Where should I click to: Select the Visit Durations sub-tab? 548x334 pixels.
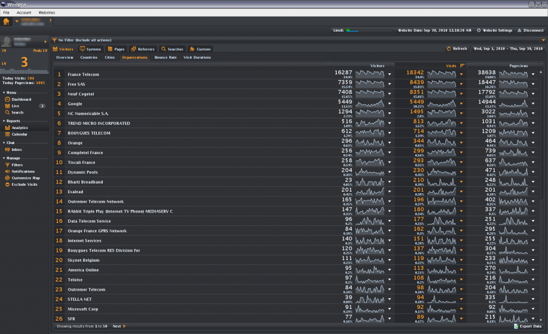click(x=197, y=57)
